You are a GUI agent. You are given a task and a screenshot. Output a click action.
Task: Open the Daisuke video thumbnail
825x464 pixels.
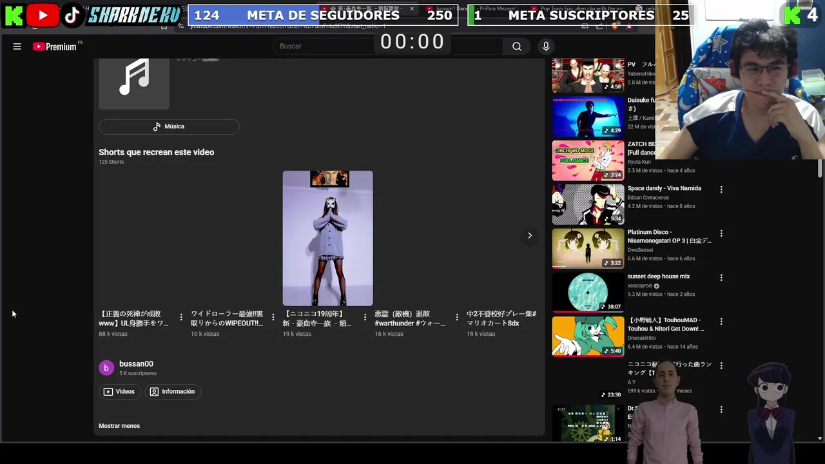point(588,117)
